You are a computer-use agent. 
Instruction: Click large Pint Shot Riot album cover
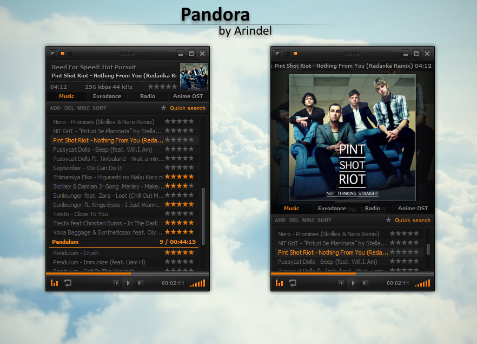pos(352,138)
